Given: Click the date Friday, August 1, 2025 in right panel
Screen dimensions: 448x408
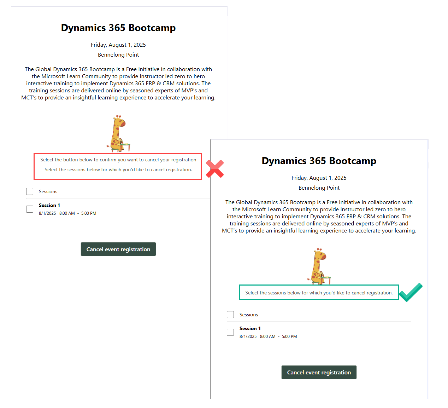Looking at the screenshot, I should (x=319, y=178).
